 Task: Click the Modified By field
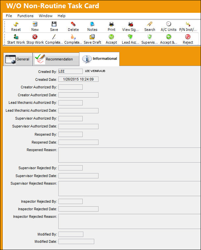pos(71,234)
